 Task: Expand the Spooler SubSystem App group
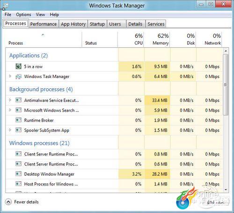[10, 130]
